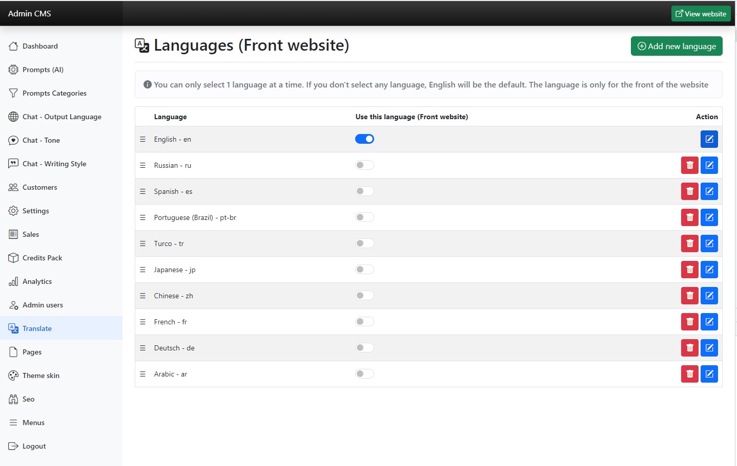This screenshot has width=737, height=466.
Task: Open the Theme skin section
Action: (40, 375)
